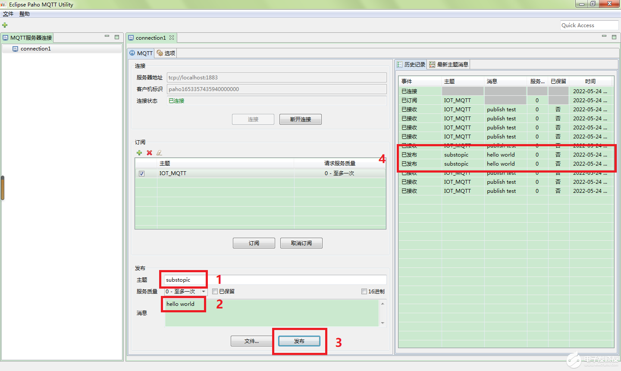Maximize the MQTT服务器连接 panel
The height and width of the screenshot is (371, 621).
point(117,37)
